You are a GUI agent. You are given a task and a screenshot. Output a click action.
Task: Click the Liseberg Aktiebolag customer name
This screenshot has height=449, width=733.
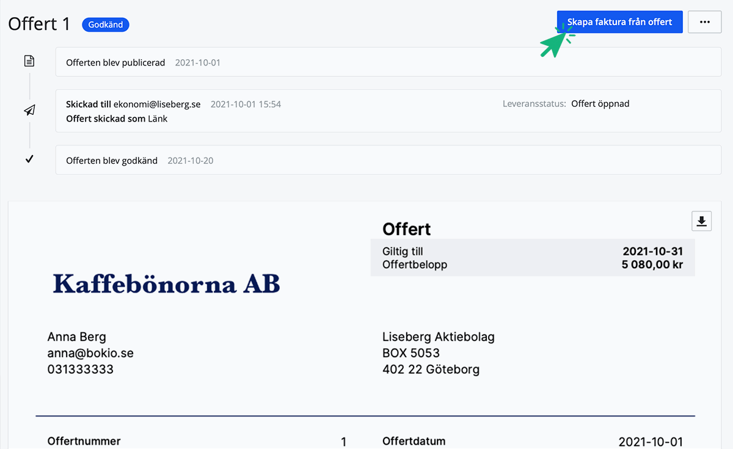[438, 337]
